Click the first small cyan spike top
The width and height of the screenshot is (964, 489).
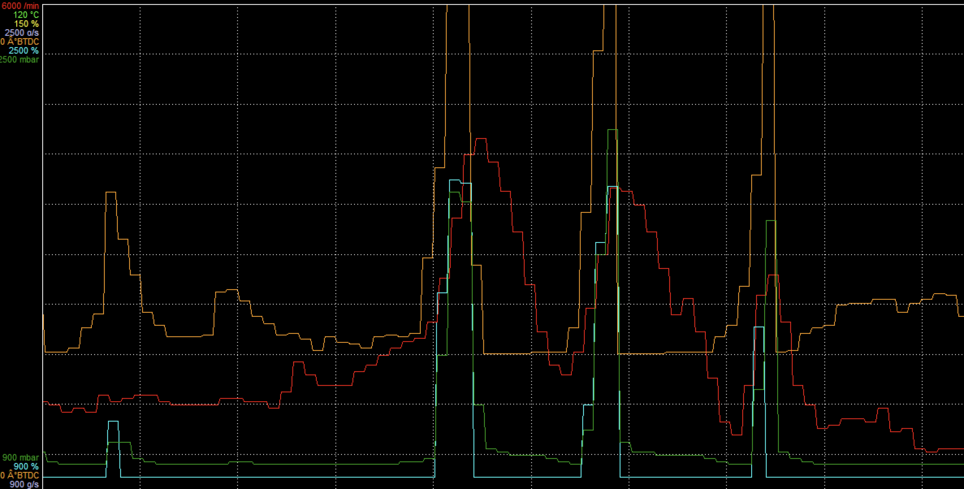(113, 422)
